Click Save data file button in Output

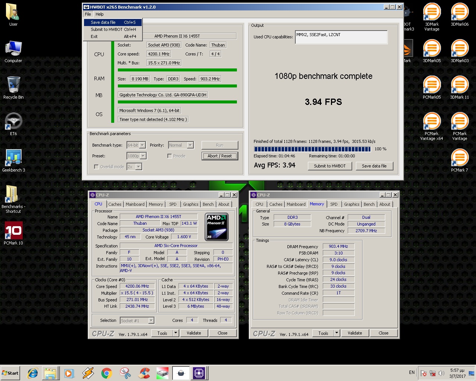[x=374, y=166]
